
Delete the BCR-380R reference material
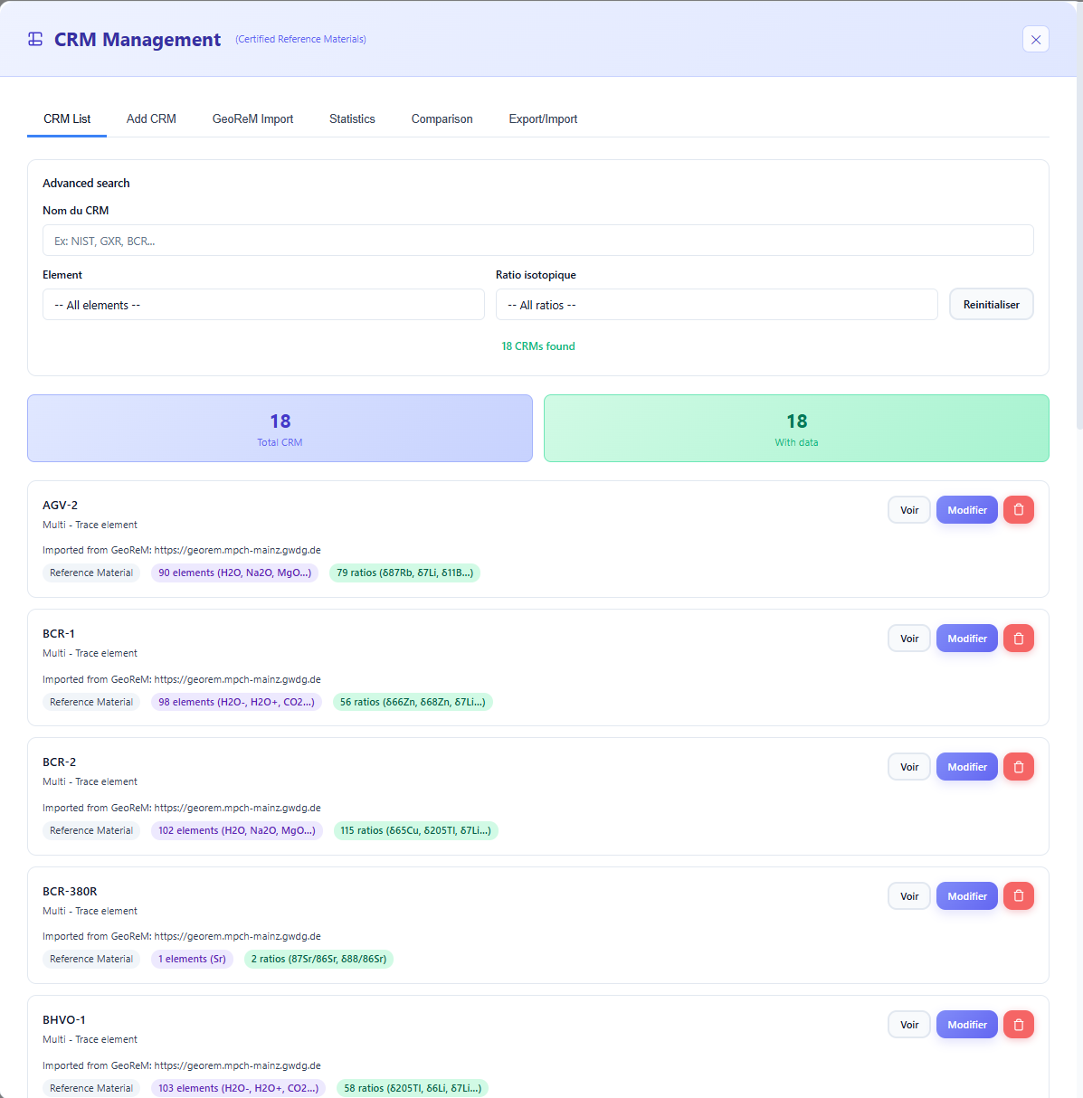(x=1018, y=895)
